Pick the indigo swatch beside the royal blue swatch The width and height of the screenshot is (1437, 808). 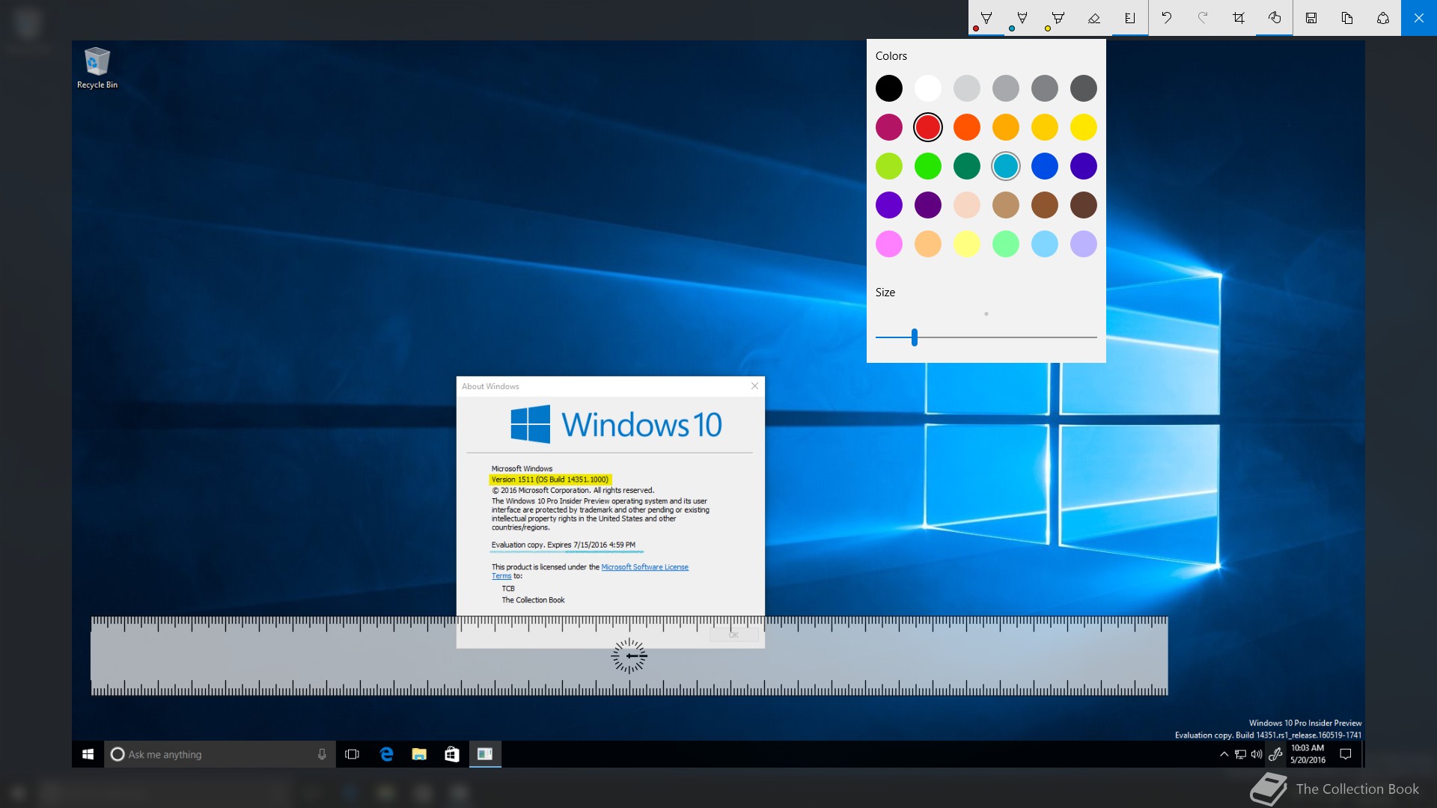(x=1084, y=166)
